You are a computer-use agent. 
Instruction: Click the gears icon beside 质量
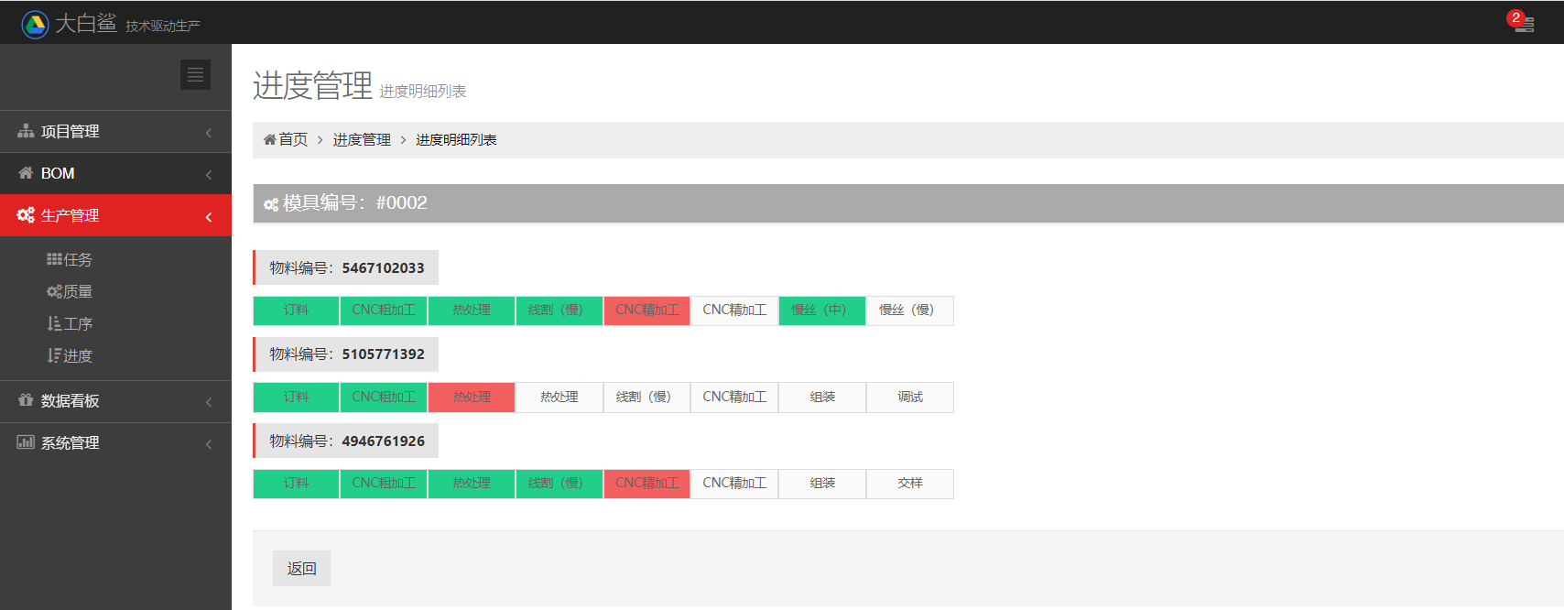pos(54,291)
